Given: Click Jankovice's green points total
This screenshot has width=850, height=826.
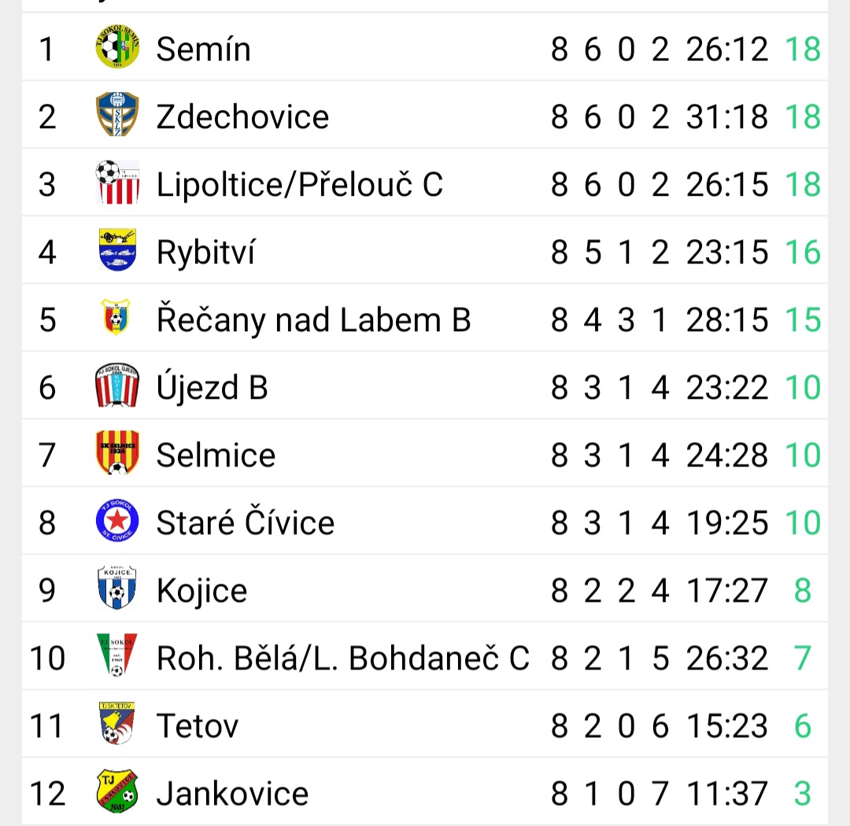Looking at the screenshot, I should point(802,794).
